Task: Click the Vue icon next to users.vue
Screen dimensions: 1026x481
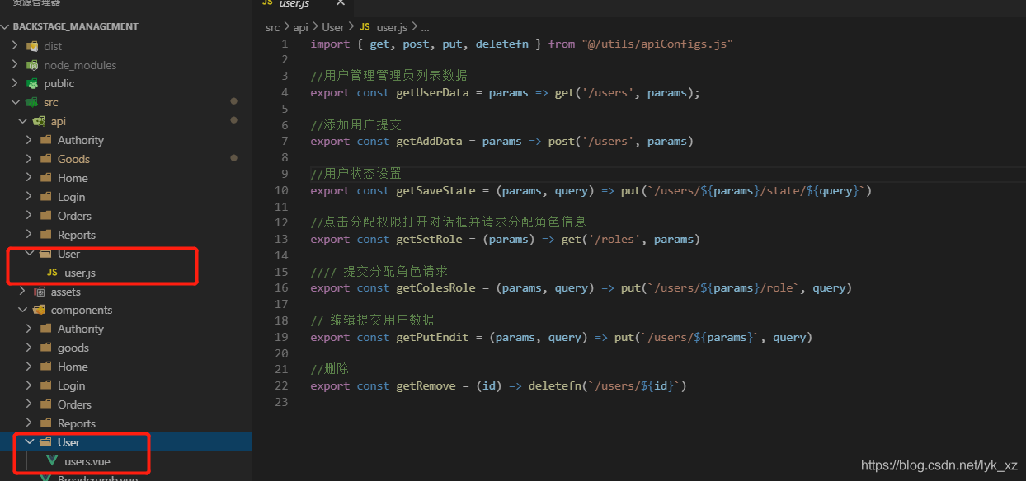Action: click(52, 461)
